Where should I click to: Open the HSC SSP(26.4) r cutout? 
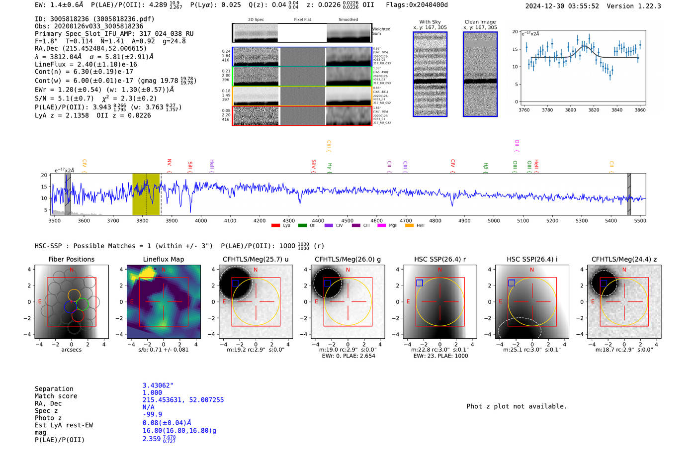pyautogui.click(x=439, y=302)
